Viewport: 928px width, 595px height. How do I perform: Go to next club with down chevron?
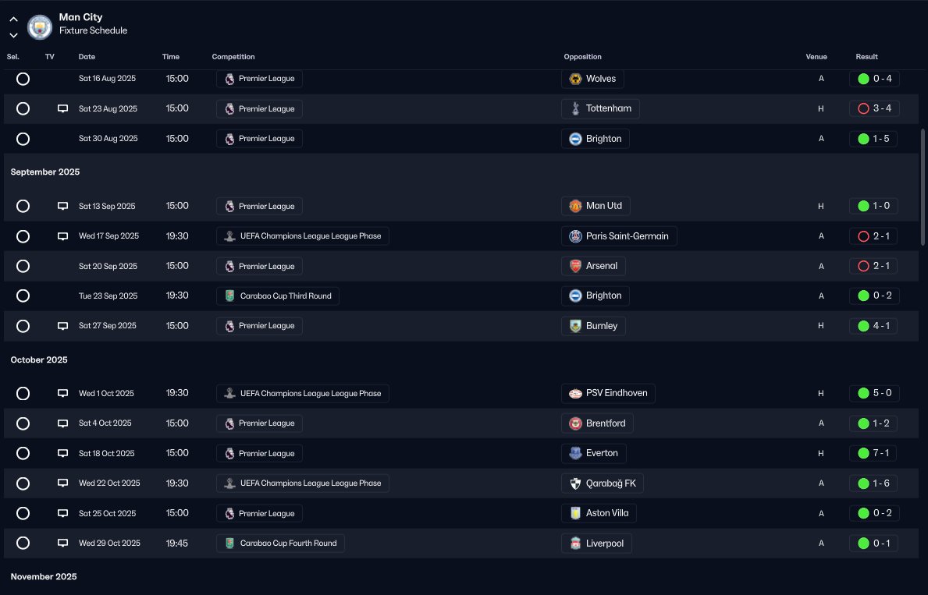[13, 36]
